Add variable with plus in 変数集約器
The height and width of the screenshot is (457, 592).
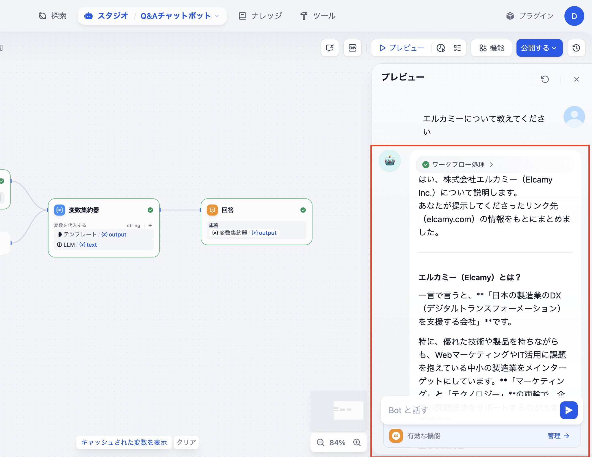click(x=150, y=225)
